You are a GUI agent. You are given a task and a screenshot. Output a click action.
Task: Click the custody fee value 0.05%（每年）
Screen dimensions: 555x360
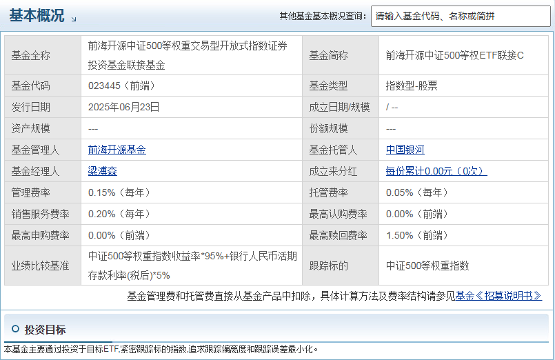(x=417, y=192)
